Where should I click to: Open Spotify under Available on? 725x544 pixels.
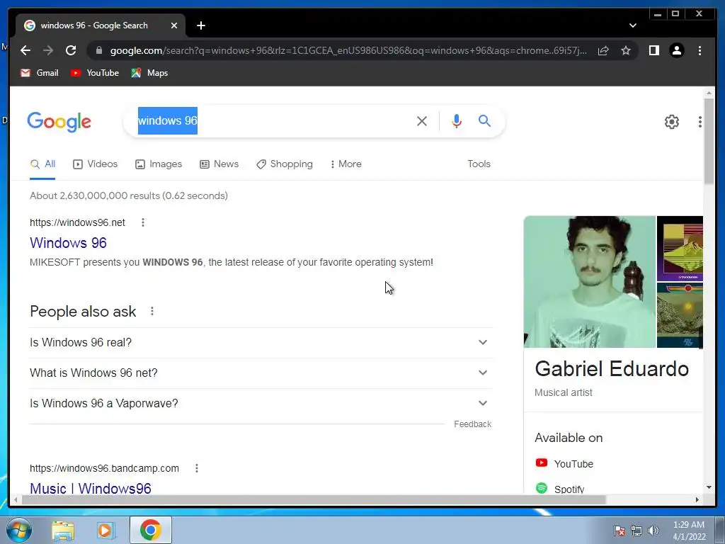coord(560,489)
